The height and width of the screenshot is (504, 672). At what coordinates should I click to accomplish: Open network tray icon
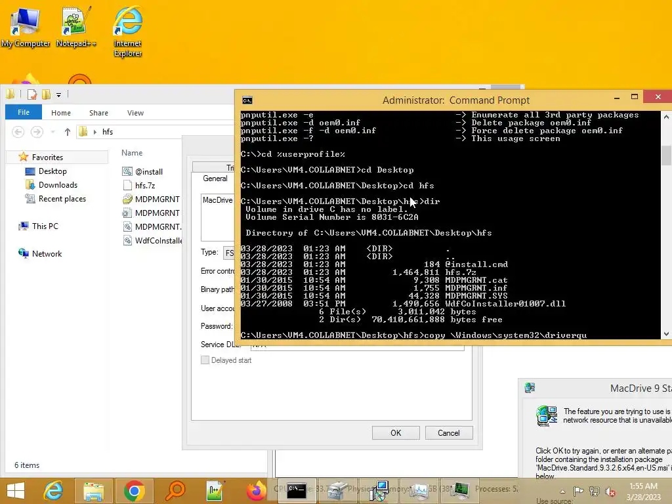594,491
